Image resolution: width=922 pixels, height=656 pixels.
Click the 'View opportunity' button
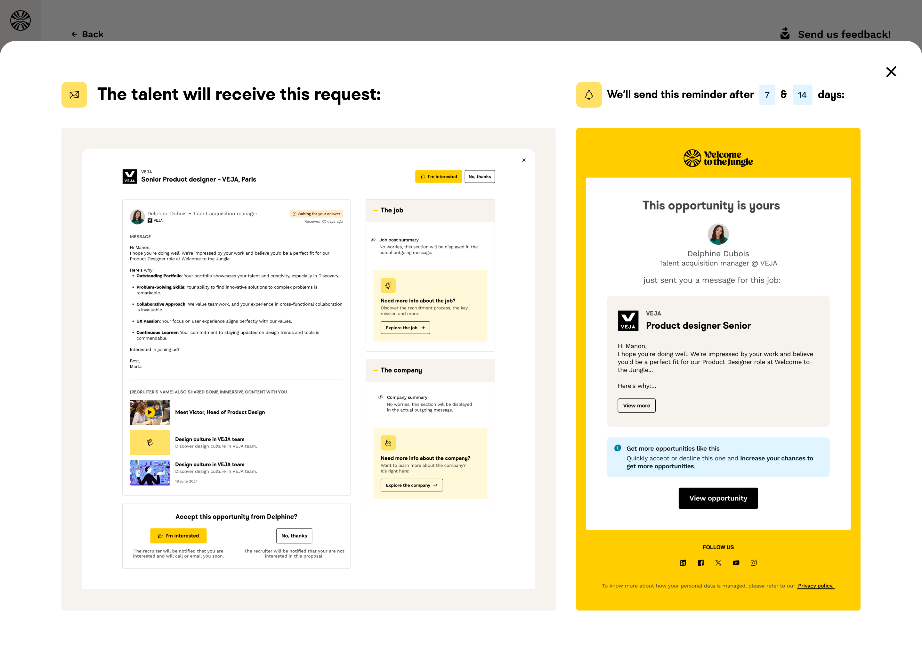(718, 498)
